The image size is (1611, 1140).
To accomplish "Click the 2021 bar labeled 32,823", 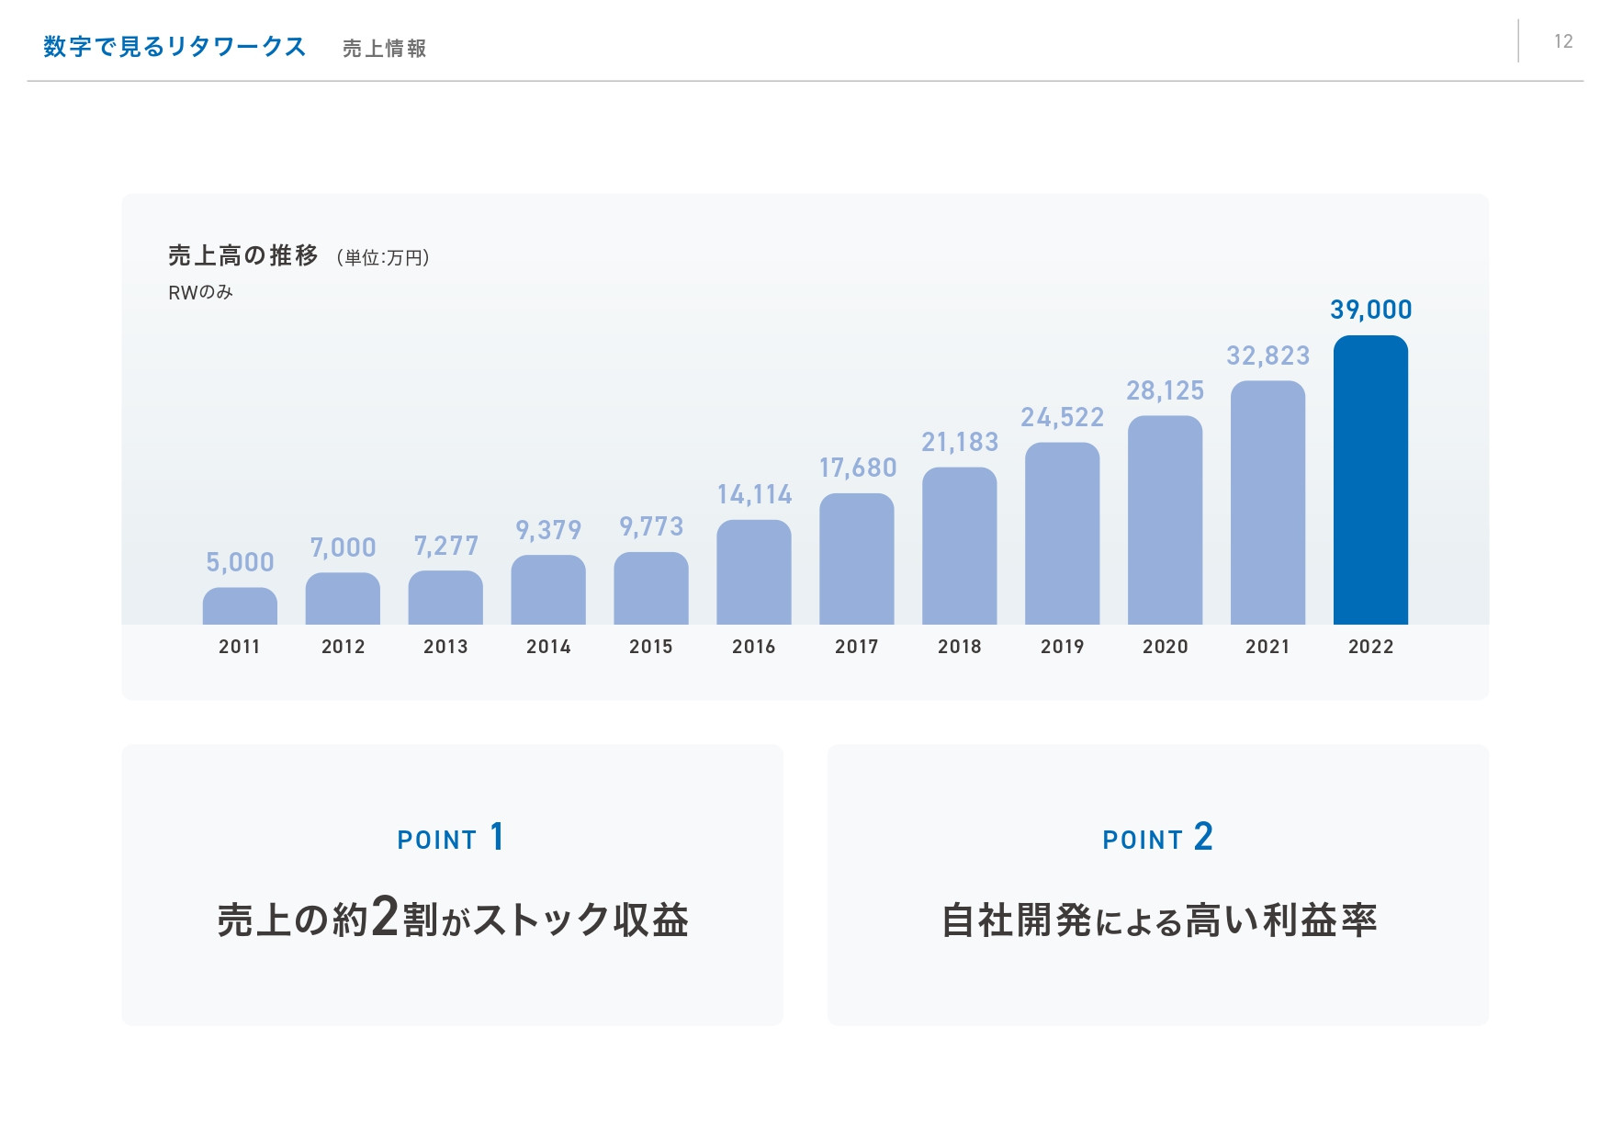I will [x=1267, y=501].
